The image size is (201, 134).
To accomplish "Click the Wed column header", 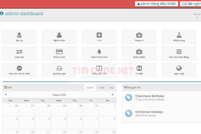I will point(59,100).
